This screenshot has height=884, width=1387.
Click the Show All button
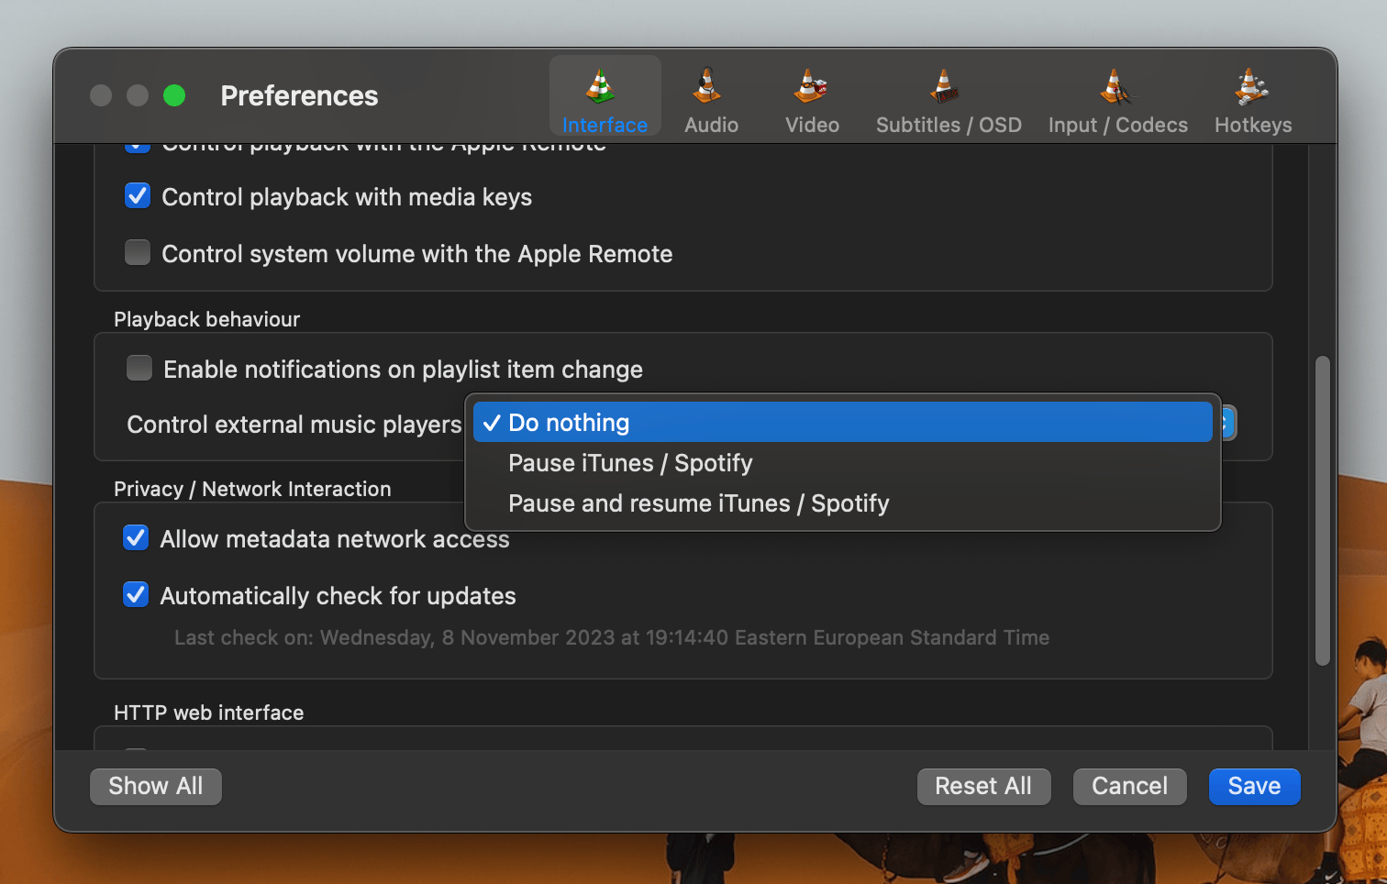[155, 786]
